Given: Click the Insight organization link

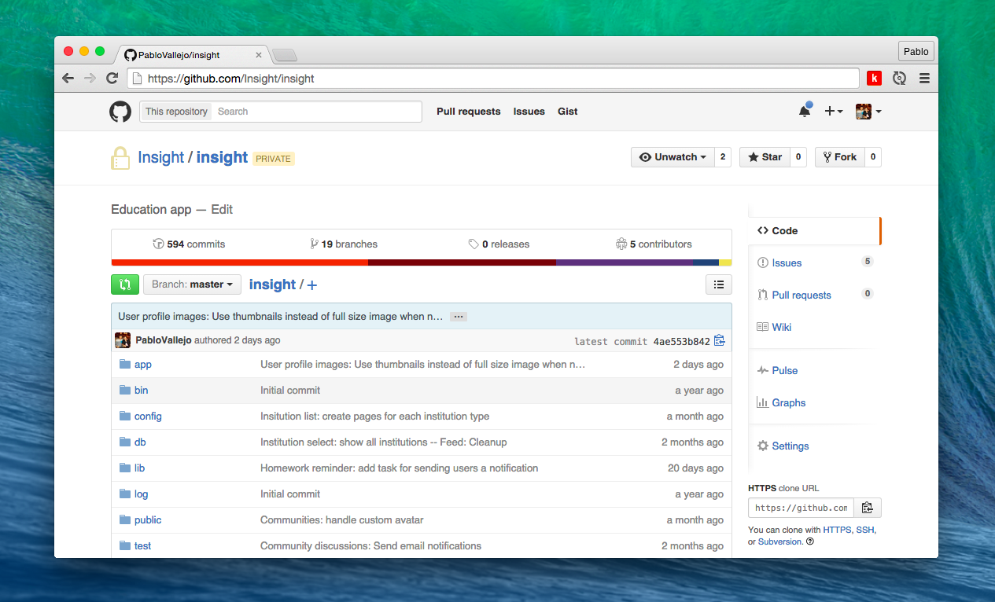Looking at the screenshot, I should point(160,157).
